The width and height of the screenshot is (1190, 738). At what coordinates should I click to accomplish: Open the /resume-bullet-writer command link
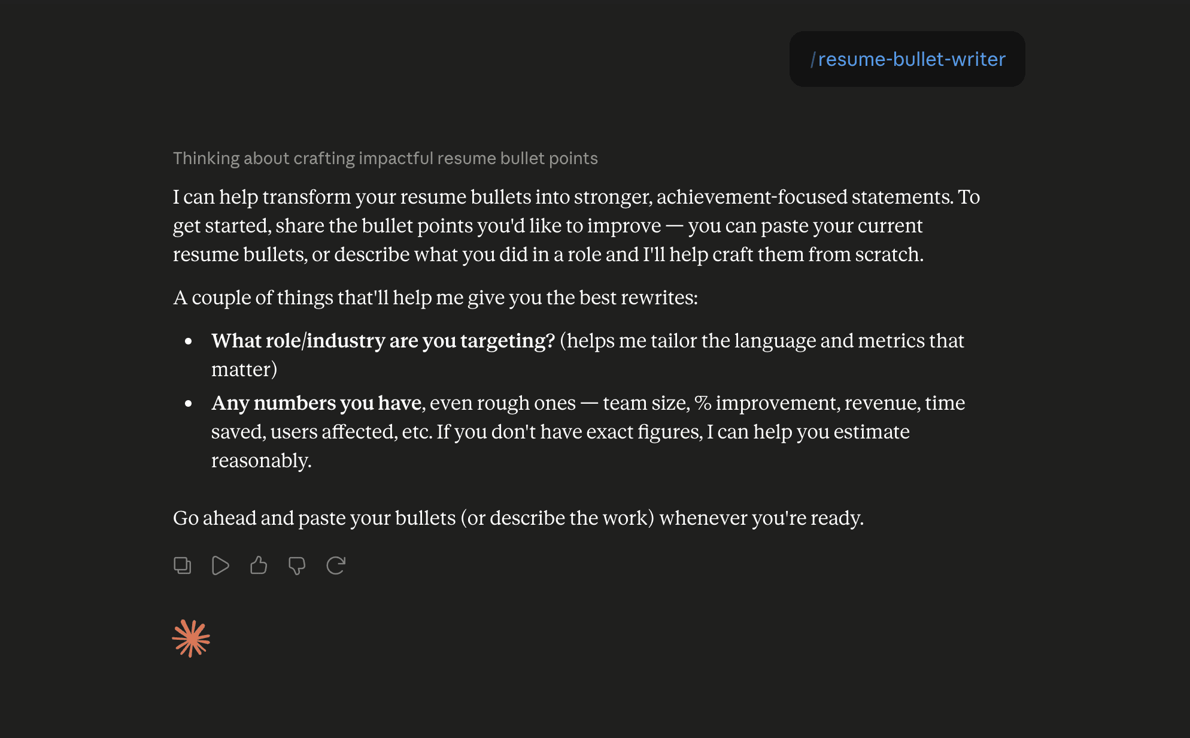(907, 59)
